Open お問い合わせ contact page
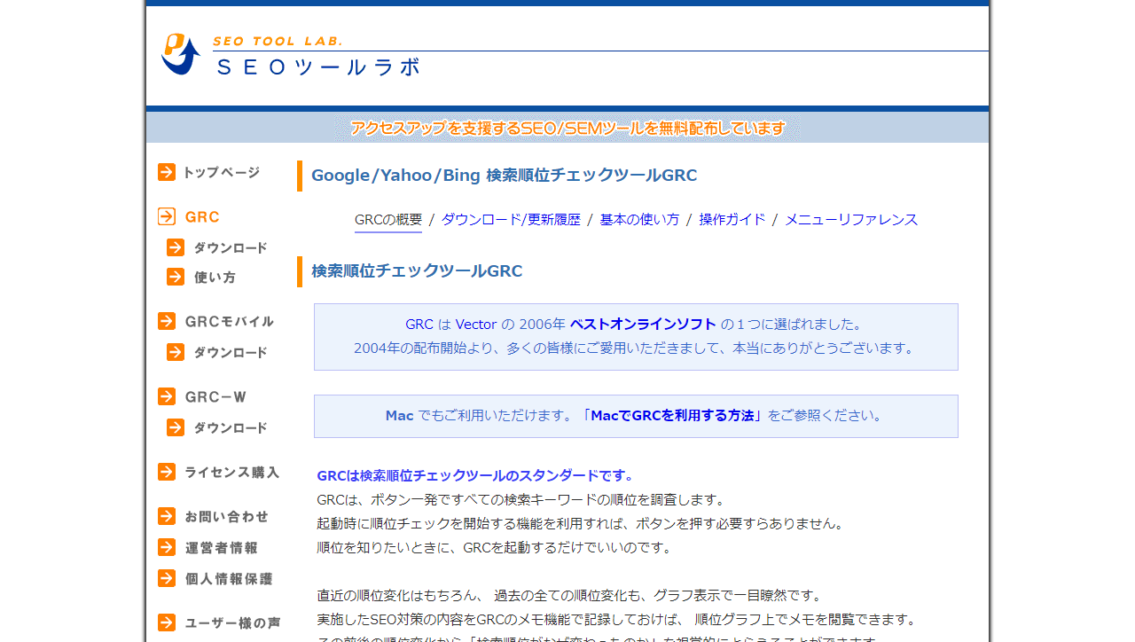 [x=227, y=517]
